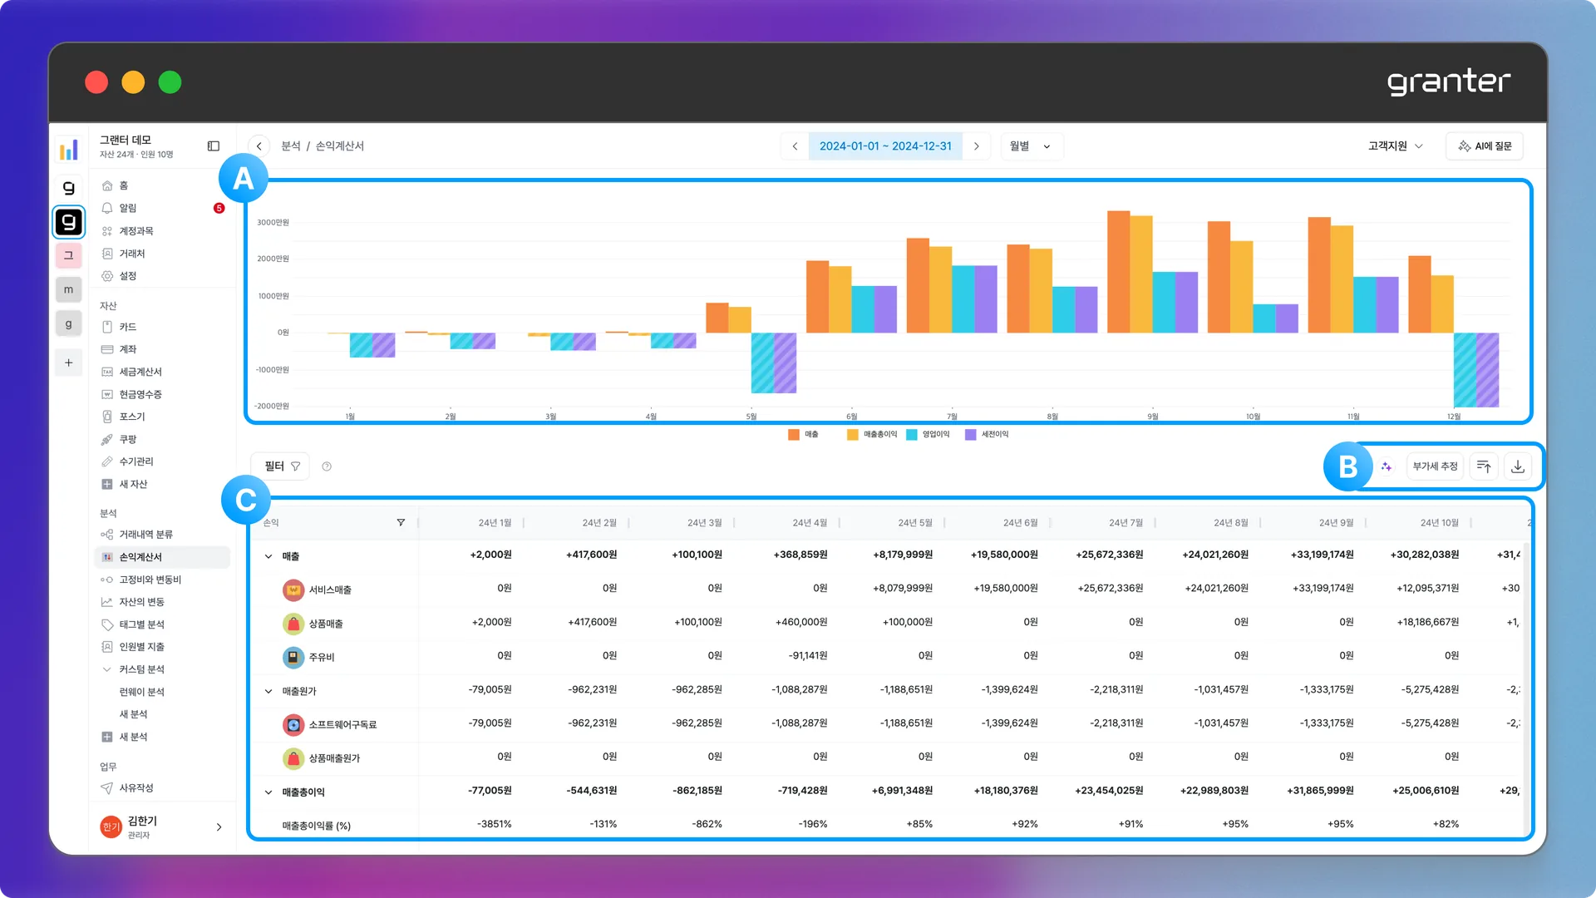Click the 부가세 추정 button
This screenshot has width=1596, height=898.
[1435, 466]
